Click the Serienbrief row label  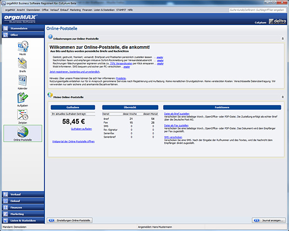pos(109,137)
